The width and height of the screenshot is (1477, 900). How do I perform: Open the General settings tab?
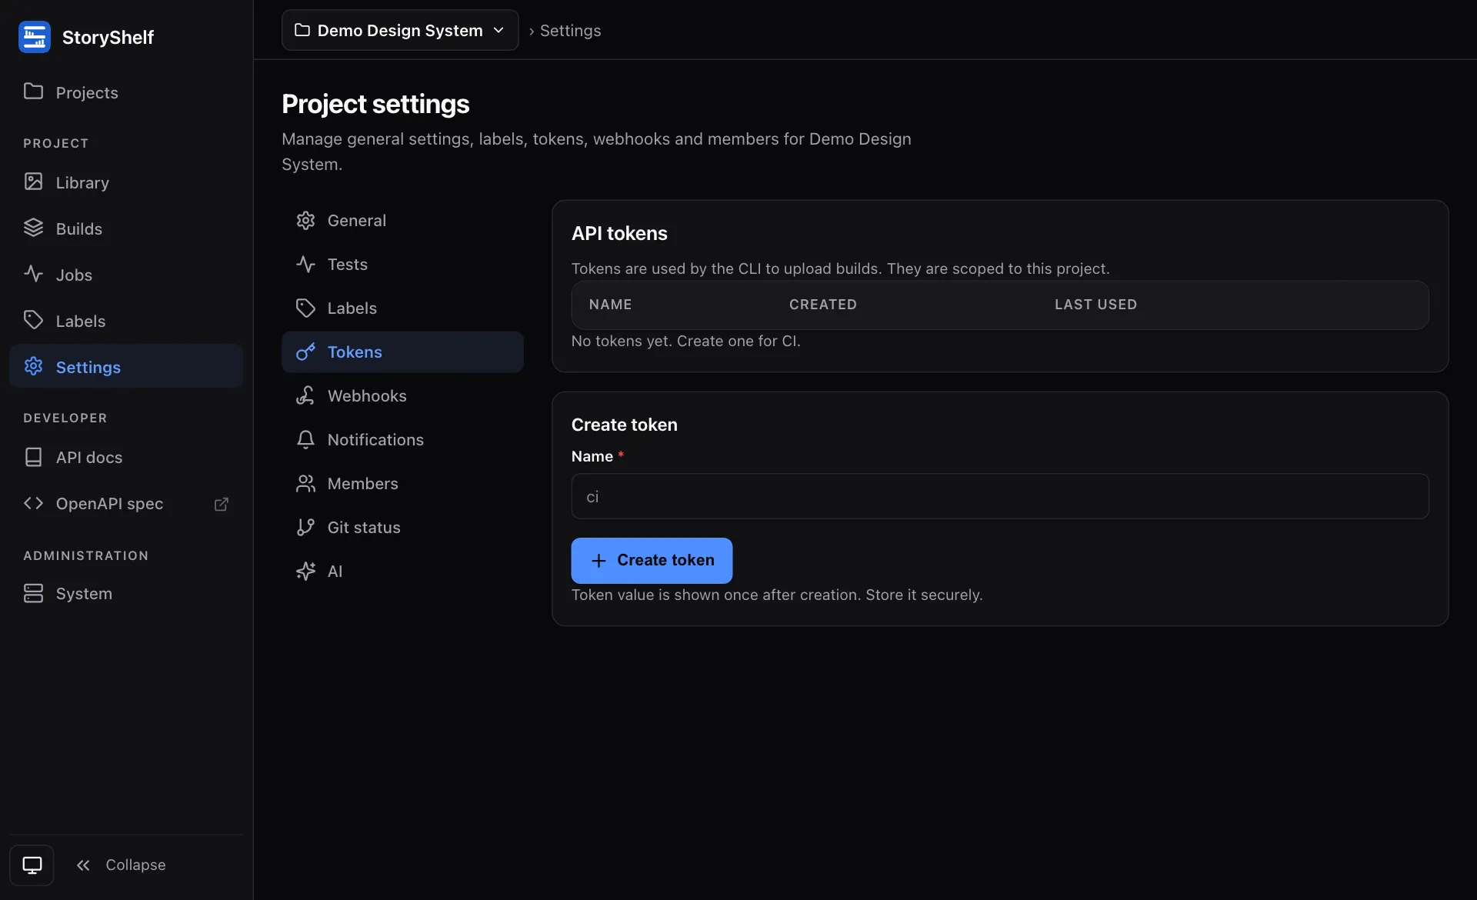tap(402, 221)
